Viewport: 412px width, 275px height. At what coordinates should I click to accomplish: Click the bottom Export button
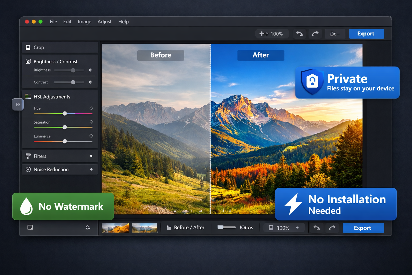tap(363, 228)
